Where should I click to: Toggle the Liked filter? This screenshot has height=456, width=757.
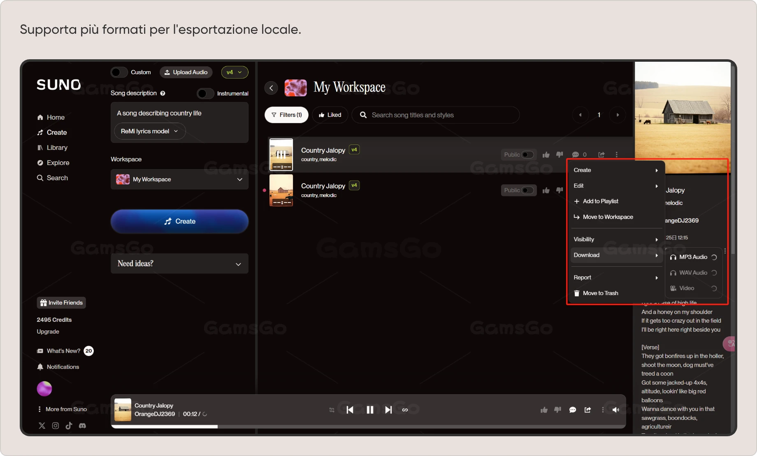click(x=330, y=115)
